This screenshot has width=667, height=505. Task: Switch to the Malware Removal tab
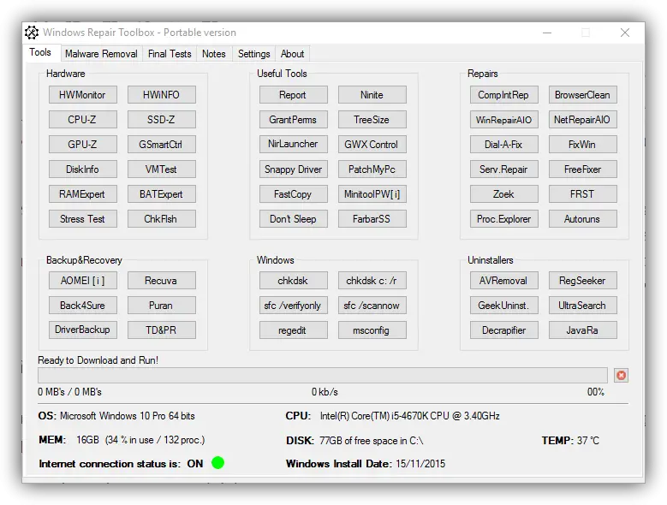101,54
